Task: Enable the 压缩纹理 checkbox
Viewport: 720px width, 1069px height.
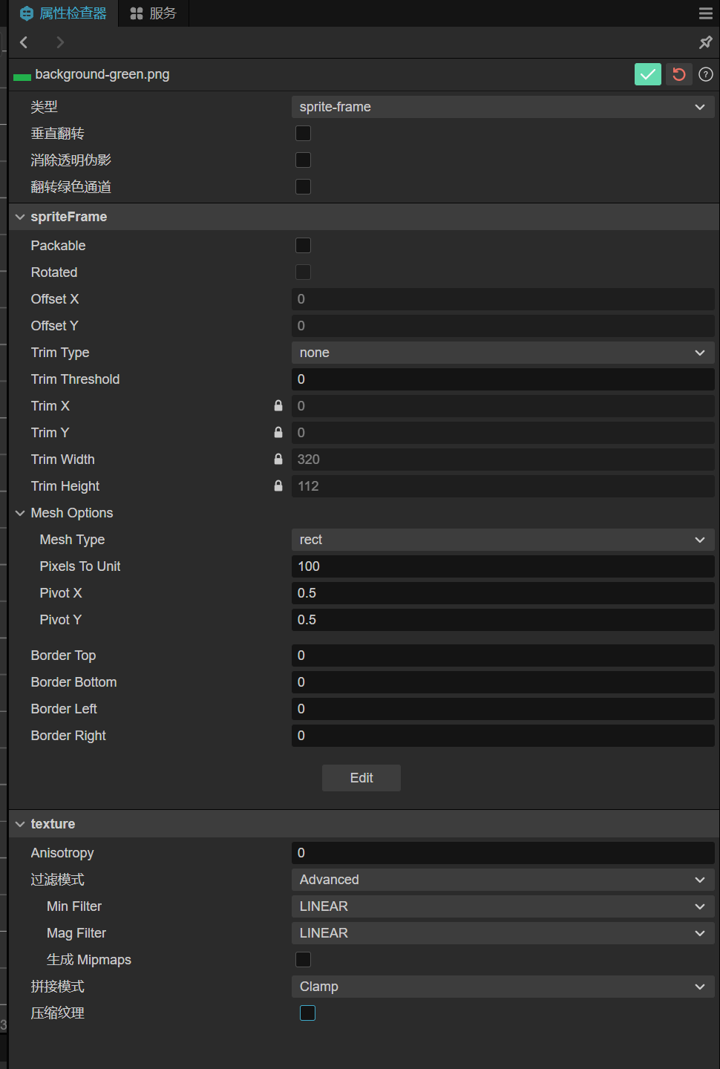Action: click(307, 1013)
